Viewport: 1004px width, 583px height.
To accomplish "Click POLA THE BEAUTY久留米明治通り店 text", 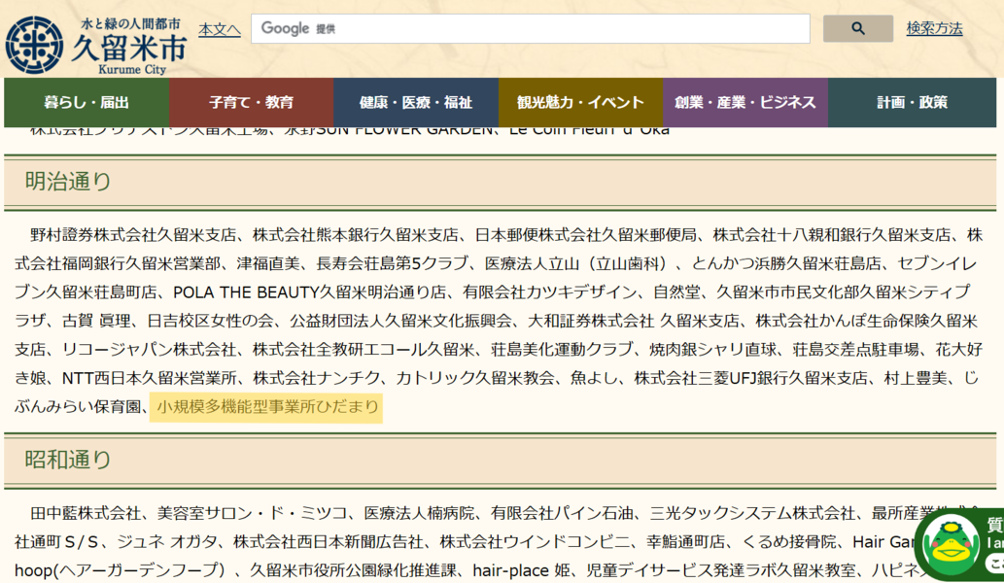I will pyautogui.click(x=310, y=292).
